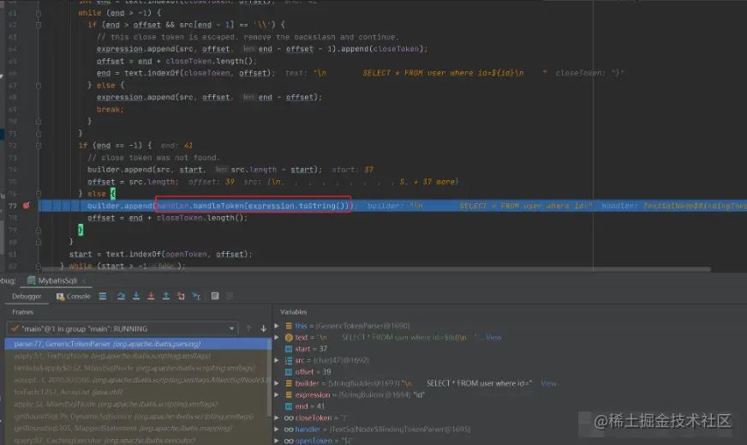Click the Frames list vertical scrollbar
Image resolution: width=747 pixels, height=445 pixels.
pos(270,376)
